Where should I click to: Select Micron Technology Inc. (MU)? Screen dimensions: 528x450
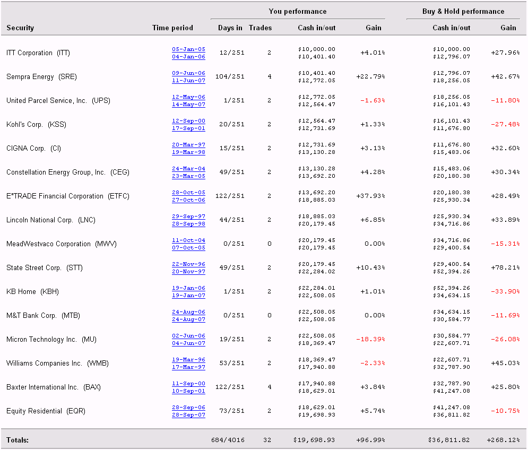[x=51, y=340]
